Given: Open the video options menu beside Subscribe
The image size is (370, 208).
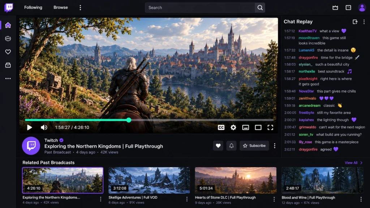Looking at the screenshot, I should coord(275,146).
